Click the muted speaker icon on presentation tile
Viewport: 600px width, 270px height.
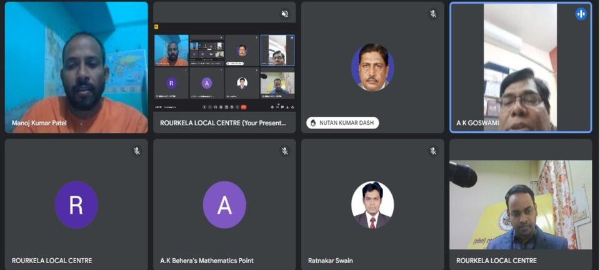285,14
